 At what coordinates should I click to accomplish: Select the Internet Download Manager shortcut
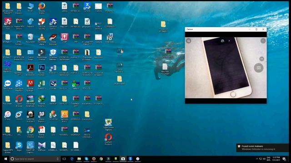point(42,101)
